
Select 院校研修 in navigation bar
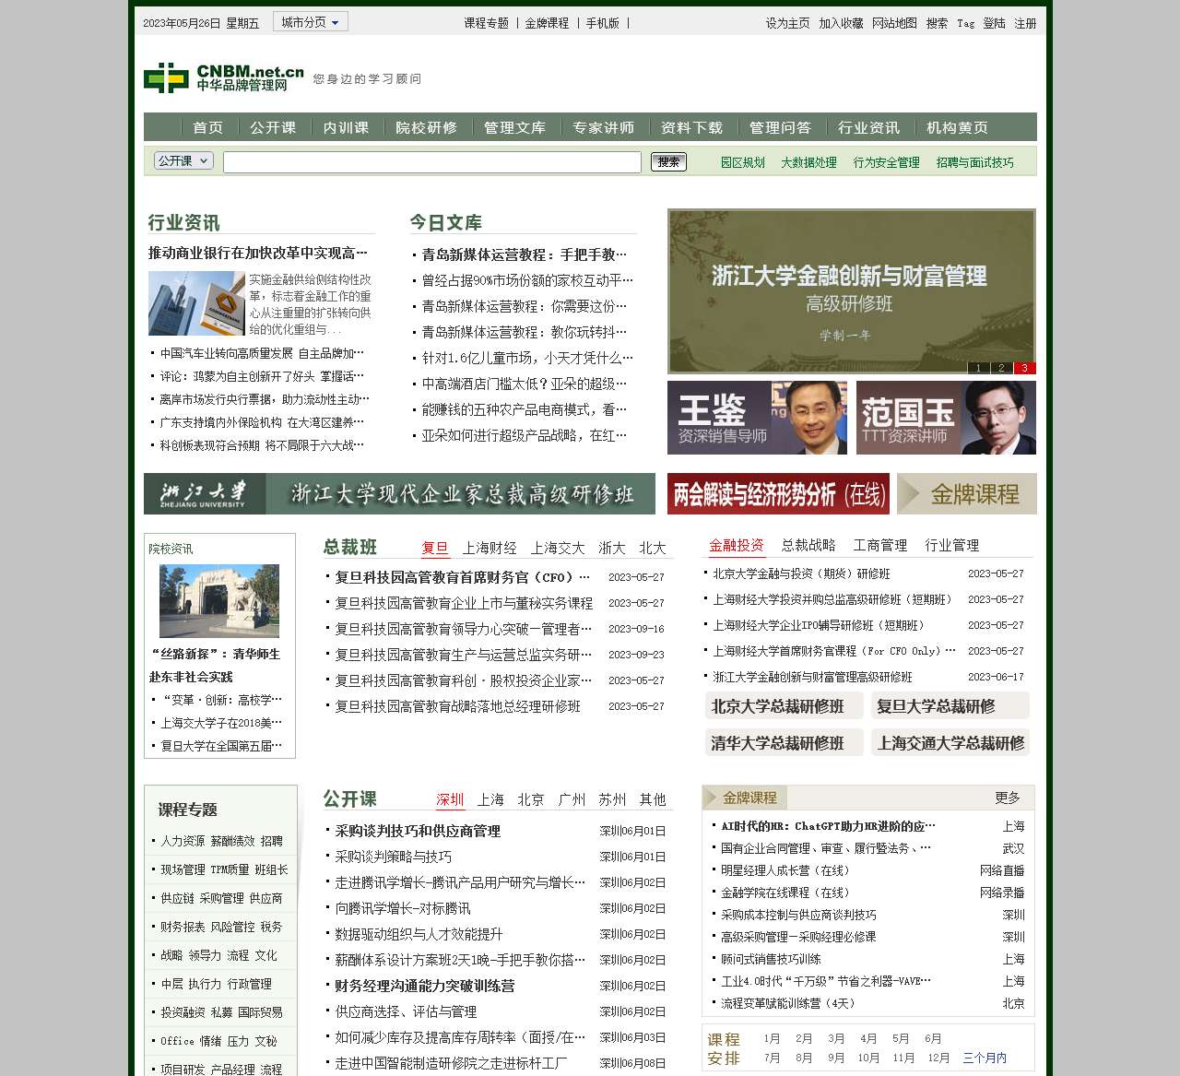pyautogui.click(x=426, y=127)
